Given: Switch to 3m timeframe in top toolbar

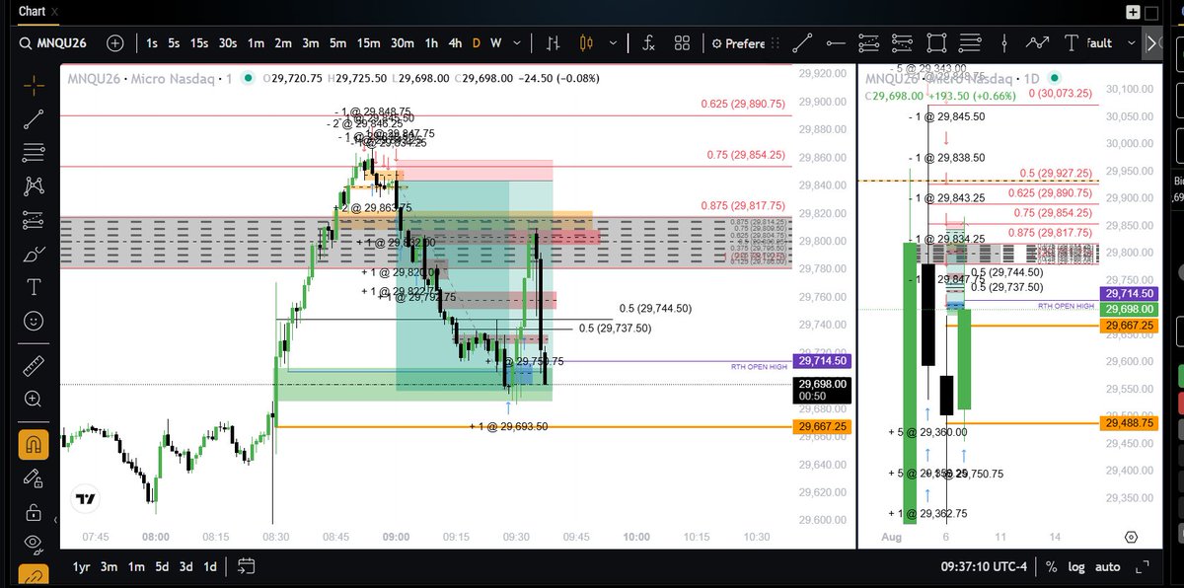Looking at the screenshot, I should (311, 43).
